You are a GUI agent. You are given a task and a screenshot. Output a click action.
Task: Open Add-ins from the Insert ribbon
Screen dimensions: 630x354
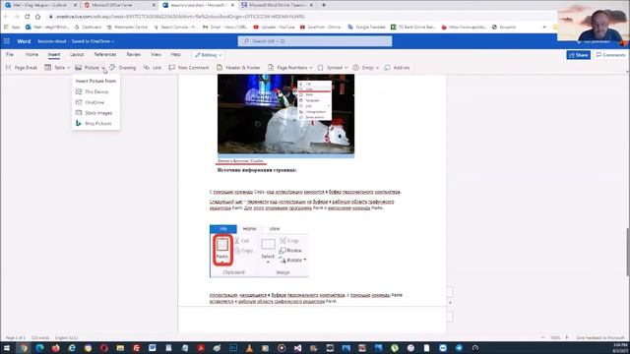click(397, 68)
